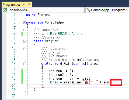
Task: Click 'ConsoleApp1' after the namespace keyword
Action: (55, 22)
